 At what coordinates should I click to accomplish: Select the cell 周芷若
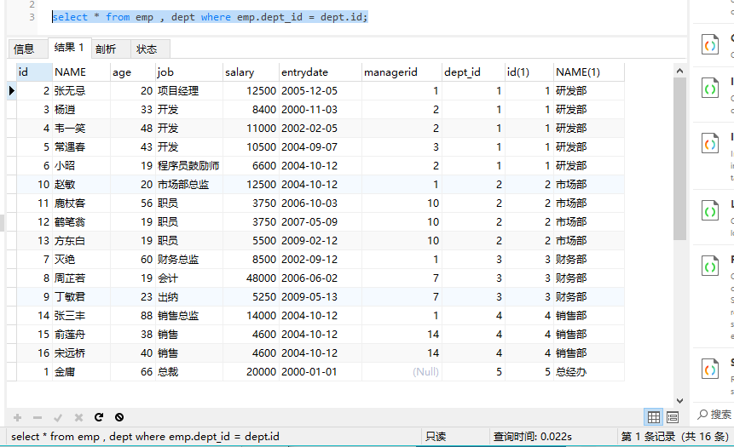click(x=82, y=278)
